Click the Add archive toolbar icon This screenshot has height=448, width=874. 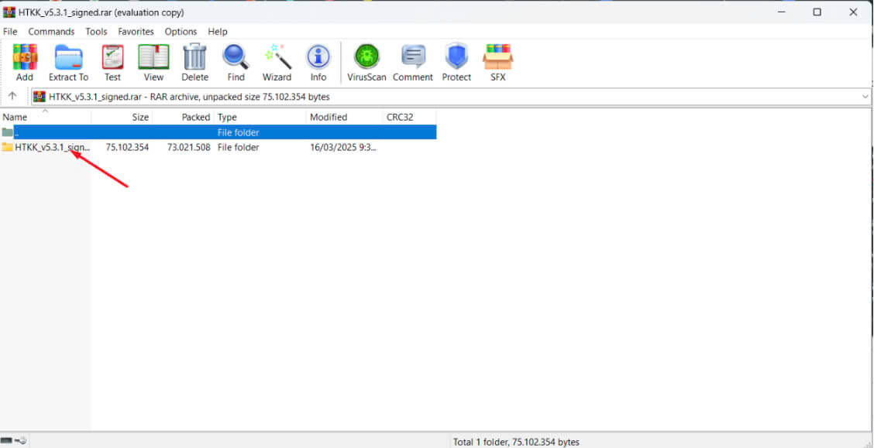click(x=25, y=57)
